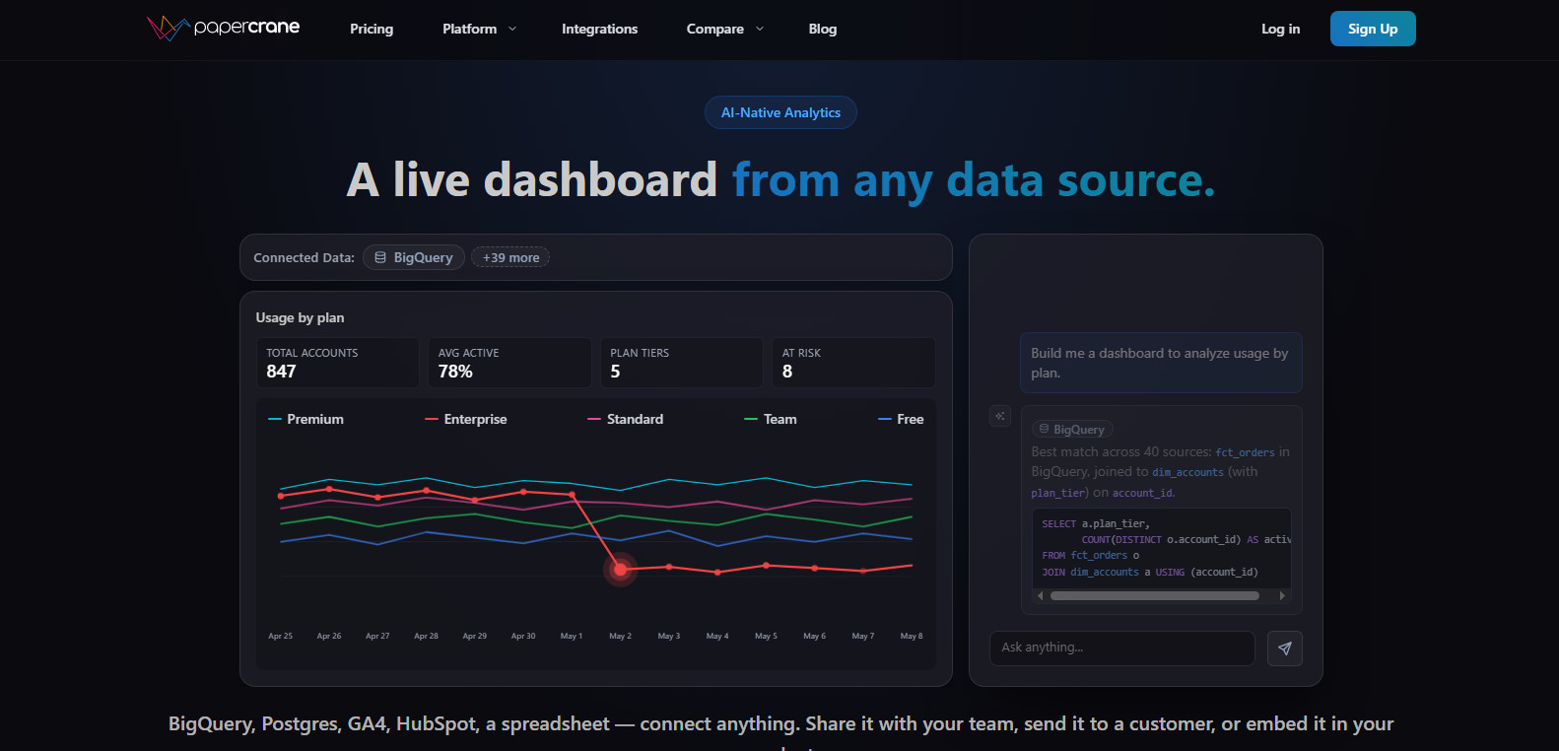Click the 'SELECT a.plan_tier,' code line
The height and width of the screenshot is (751, 1559).
[x=1096, y=523]
